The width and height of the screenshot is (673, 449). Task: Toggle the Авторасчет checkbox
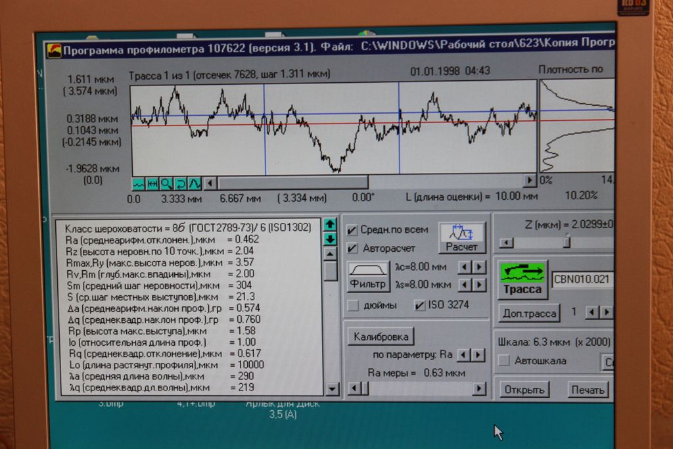pos(353,248)
